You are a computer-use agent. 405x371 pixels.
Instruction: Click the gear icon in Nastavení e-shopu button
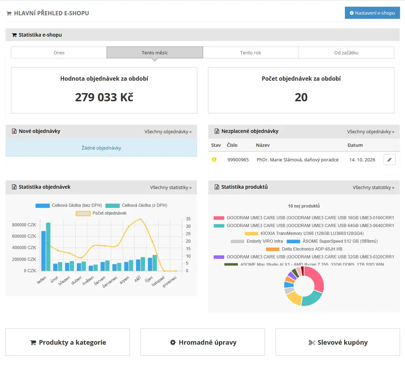(x=352, y=13)
